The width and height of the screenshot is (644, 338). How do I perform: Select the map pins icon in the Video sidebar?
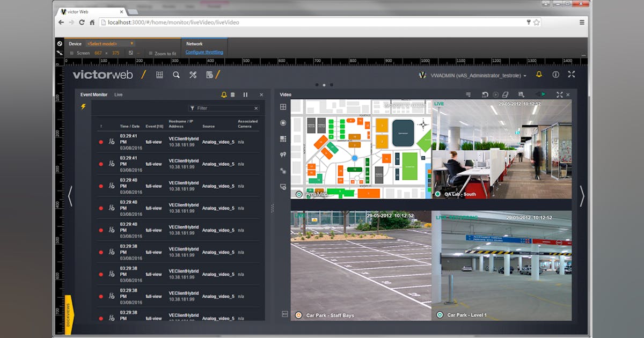283,155
